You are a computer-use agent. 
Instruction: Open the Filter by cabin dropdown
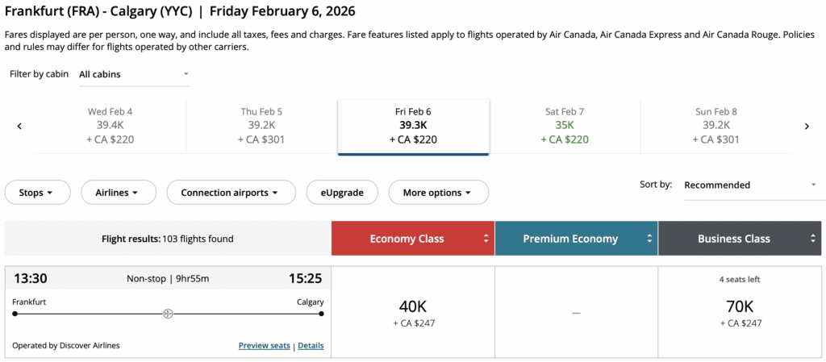(134, 74)
